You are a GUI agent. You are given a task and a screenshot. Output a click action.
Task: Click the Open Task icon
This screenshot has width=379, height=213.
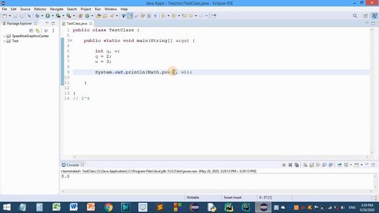(x=105, y=16)
